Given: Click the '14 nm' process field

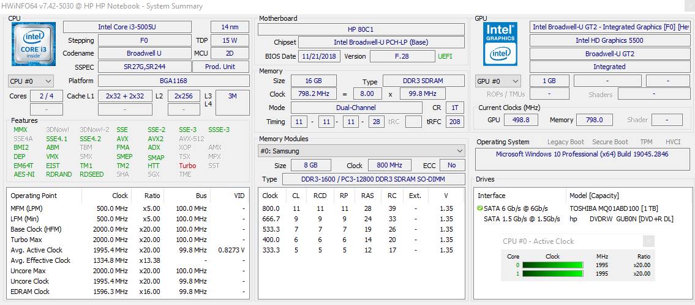Looking at the screenshot, I should [x=230, y=27].
